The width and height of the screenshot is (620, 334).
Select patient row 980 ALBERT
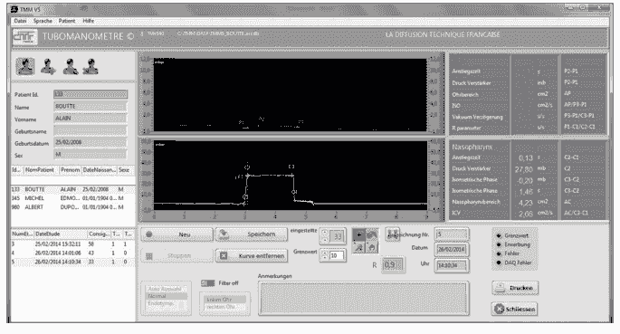72,207
